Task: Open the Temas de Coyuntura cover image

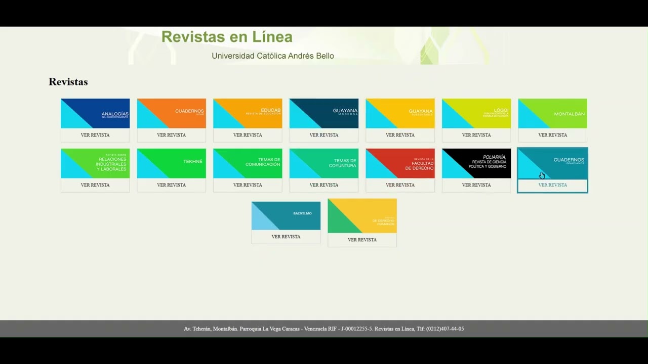Action: point(324,163)
